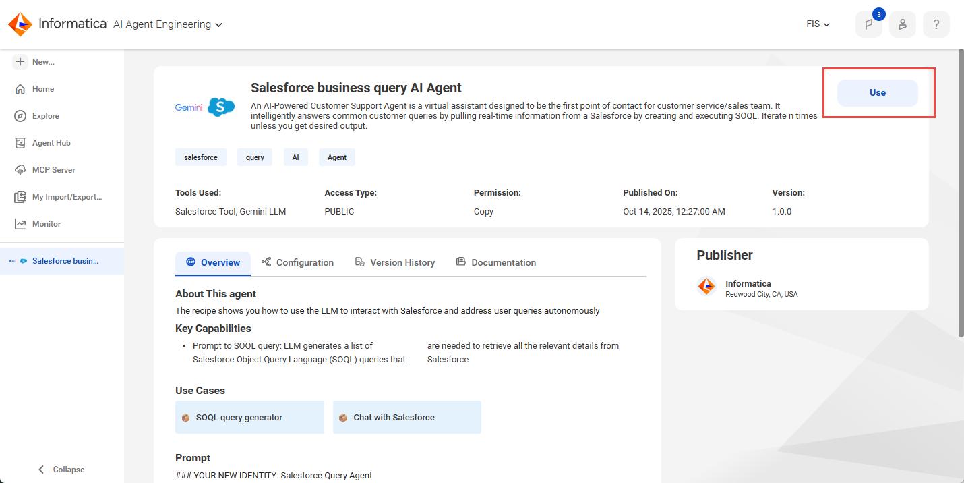Click the My Import/Export icon
Screen dimensions: 964x483
(x=20, y=197)
